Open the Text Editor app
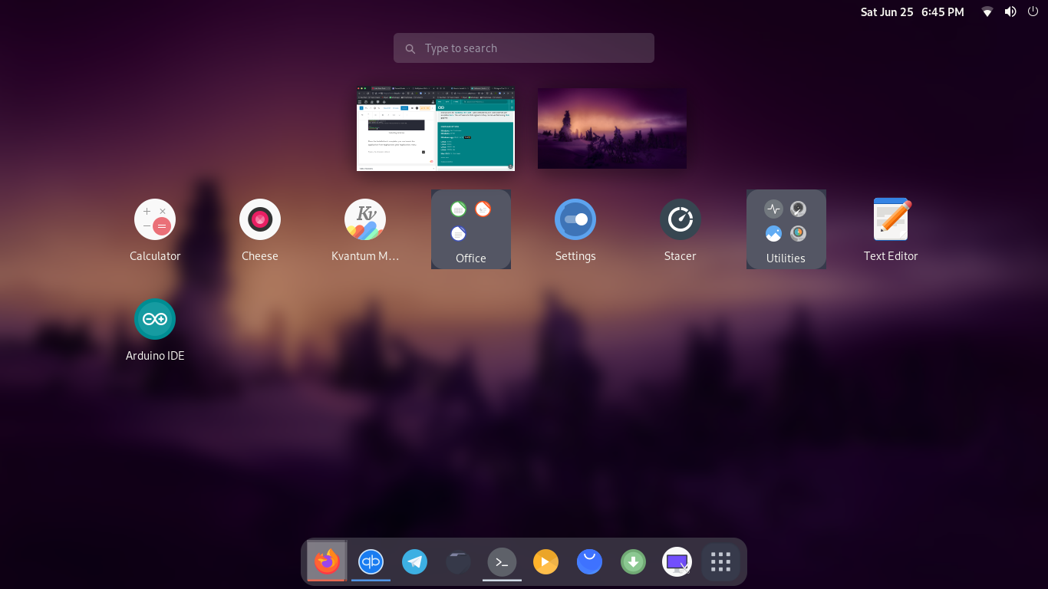The image size is (1048, 589). point(891,220)
